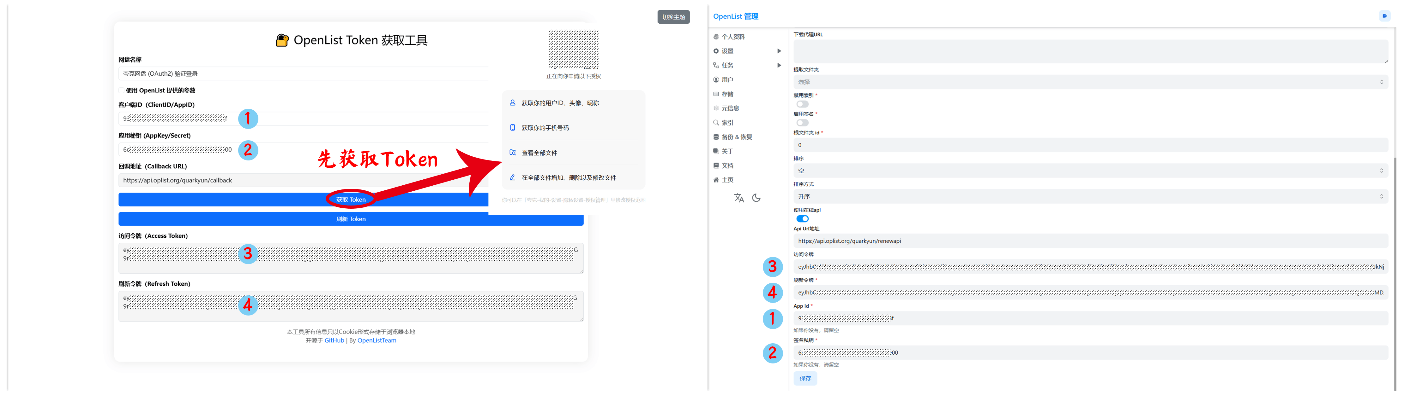1404x400 pixels.
Task: Click the 保存 save button
Action: [x=805, y=378]
